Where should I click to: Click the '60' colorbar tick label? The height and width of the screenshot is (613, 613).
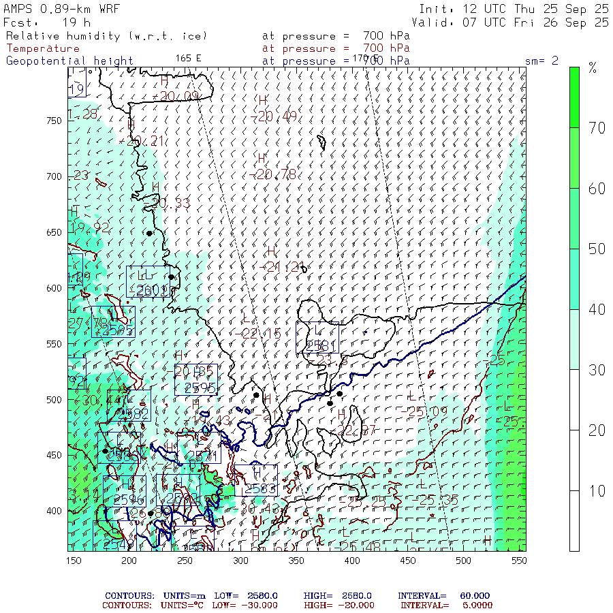coord(597,189)
